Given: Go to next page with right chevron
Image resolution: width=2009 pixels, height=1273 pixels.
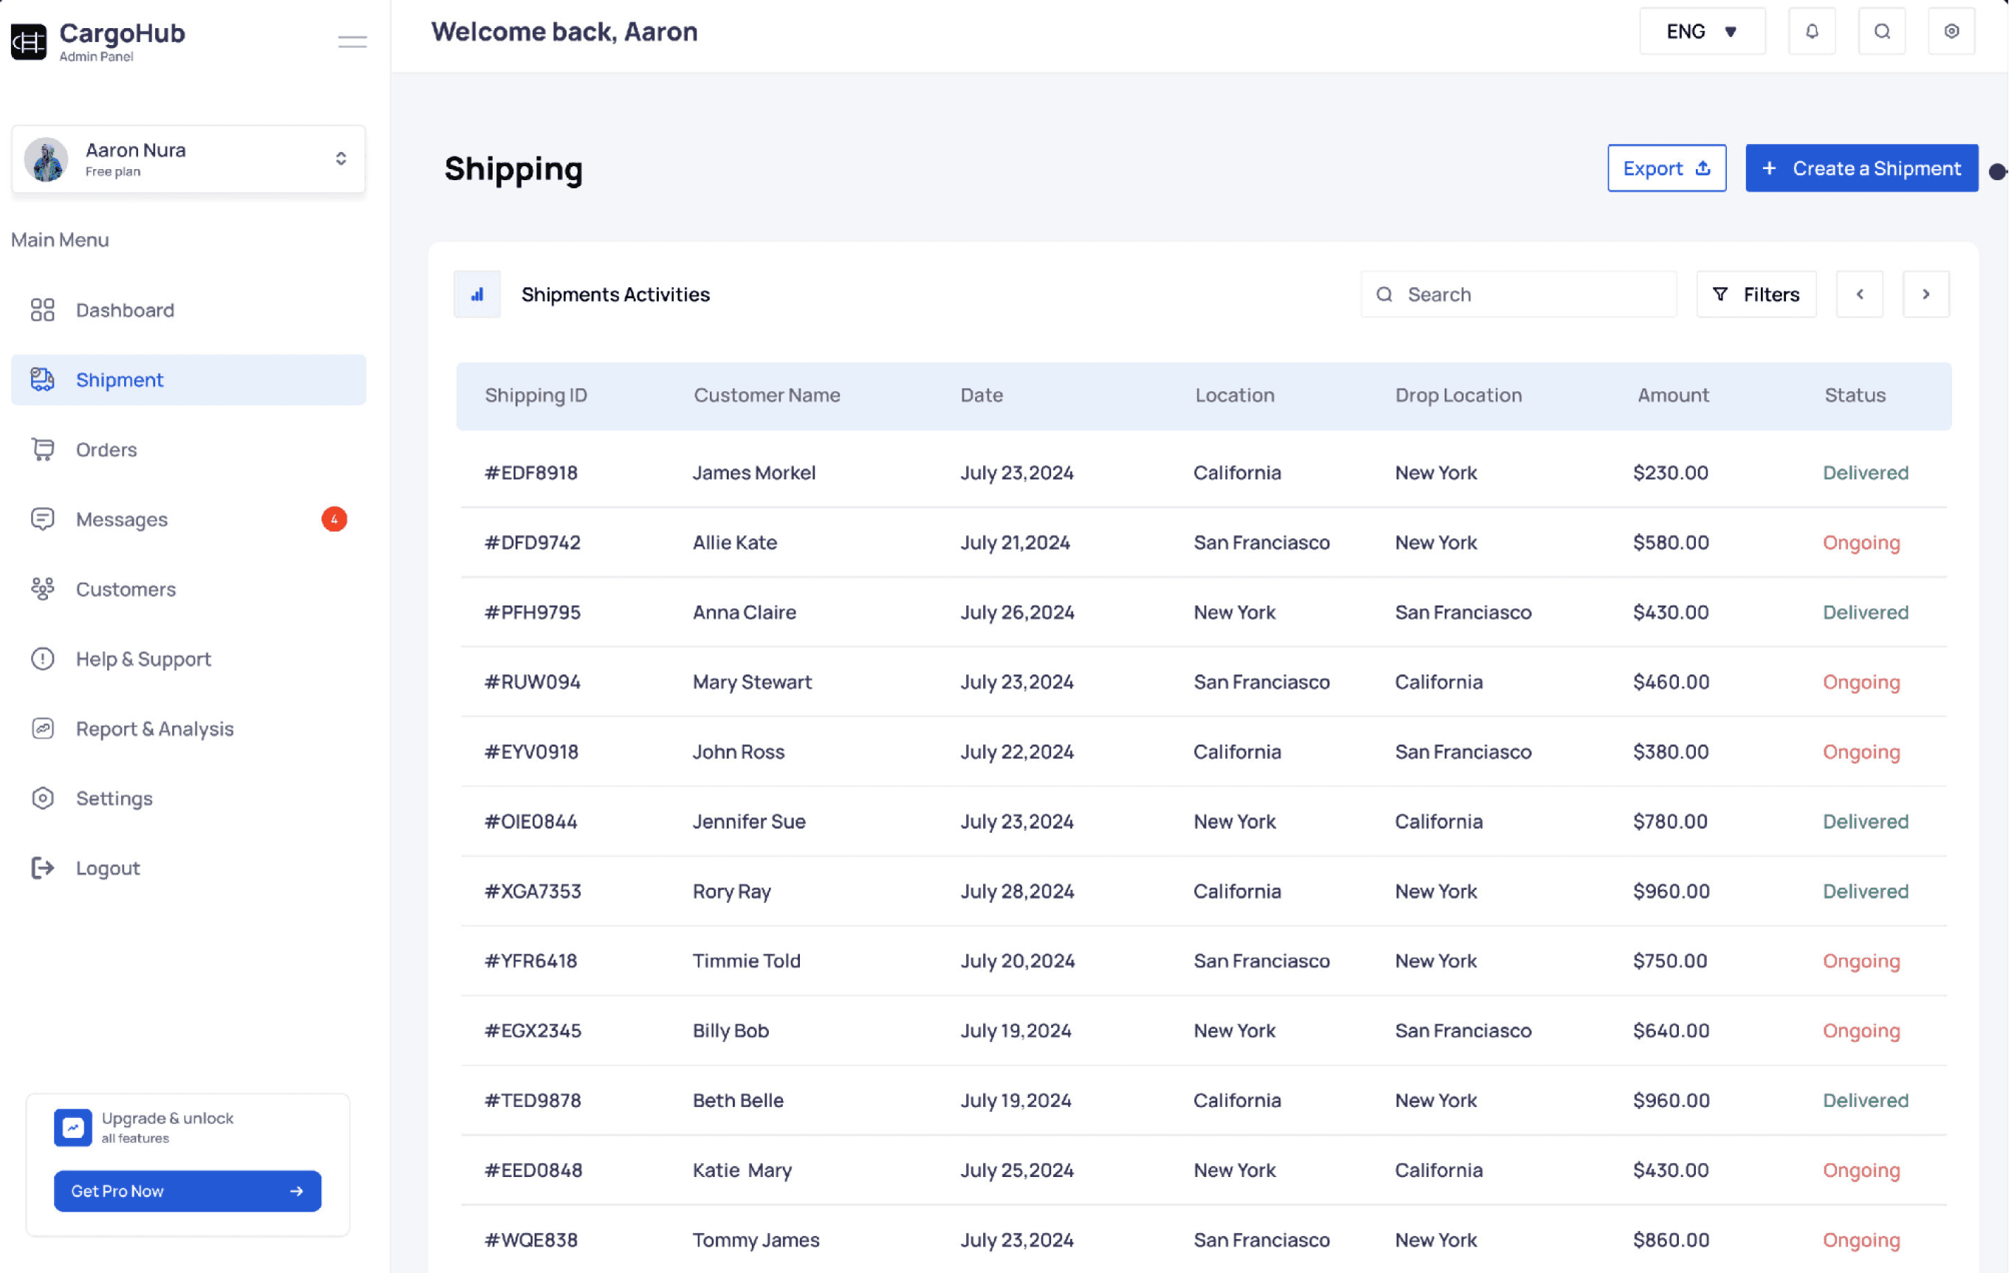Looking at the screenshot, I should [x=1926, y=295].
